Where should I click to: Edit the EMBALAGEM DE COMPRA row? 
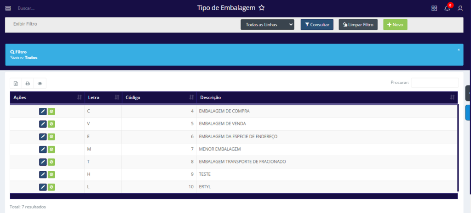(x=43, y=111)
